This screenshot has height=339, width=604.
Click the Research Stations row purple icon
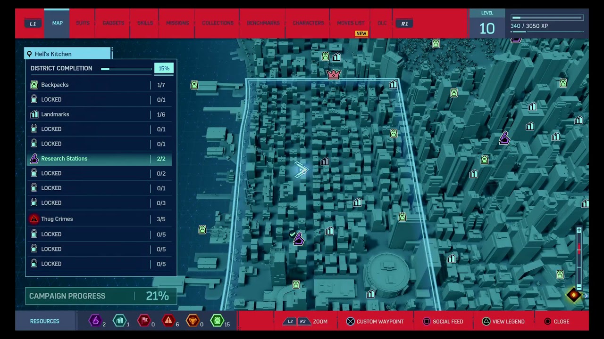(x=34, y=159)
